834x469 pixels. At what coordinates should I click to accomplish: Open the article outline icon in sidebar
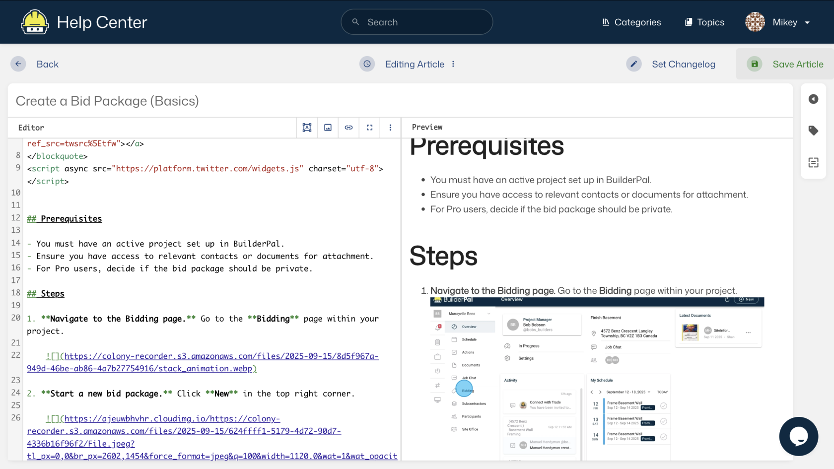pos(813,162)
